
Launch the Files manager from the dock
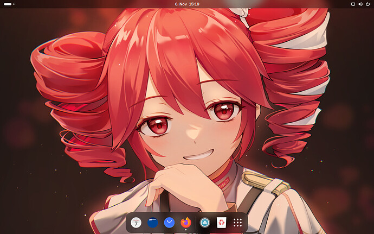pos(153,222)
